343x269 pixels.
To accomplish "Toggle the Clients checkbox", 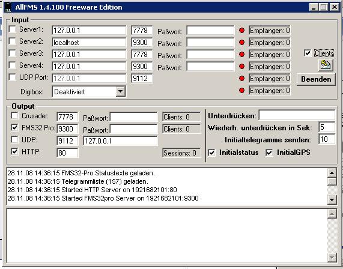I will (x=308, y=53).
